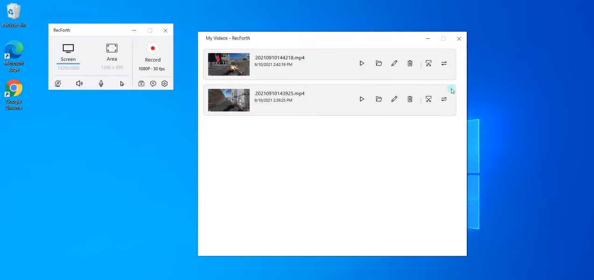Screen dimensions: 594x280
Task: Delete the 20210910144218.mp4 recording
Action: pyautogui.click(x=410, y=63)
